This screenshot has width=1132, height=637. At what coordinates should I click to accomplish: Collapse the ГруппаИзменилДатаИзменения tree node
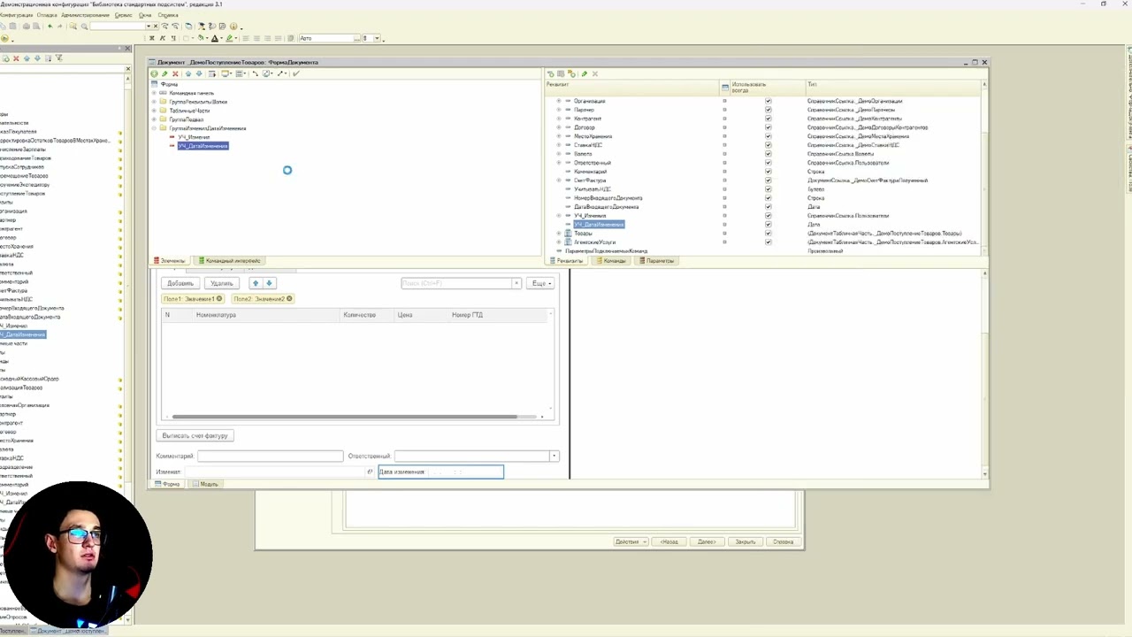tap(154, 128)
